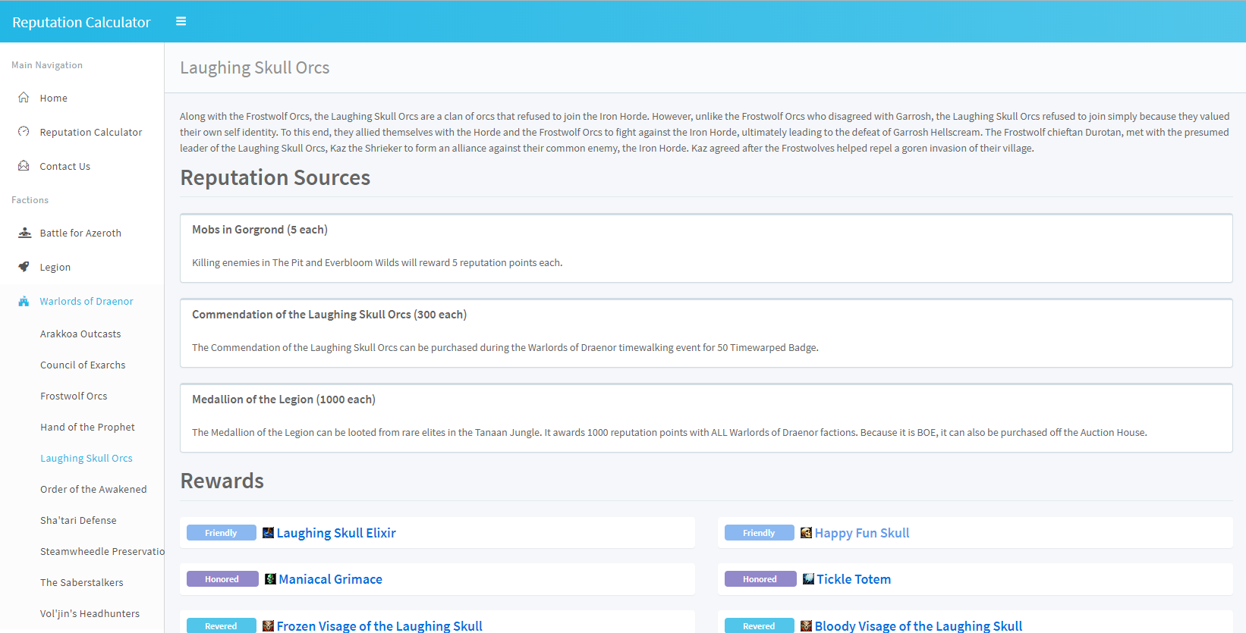Viewport: 1246px width, 633px height.
Task: Click the Reputation Calculator gauge icon
Action: [x=24, y=131]
